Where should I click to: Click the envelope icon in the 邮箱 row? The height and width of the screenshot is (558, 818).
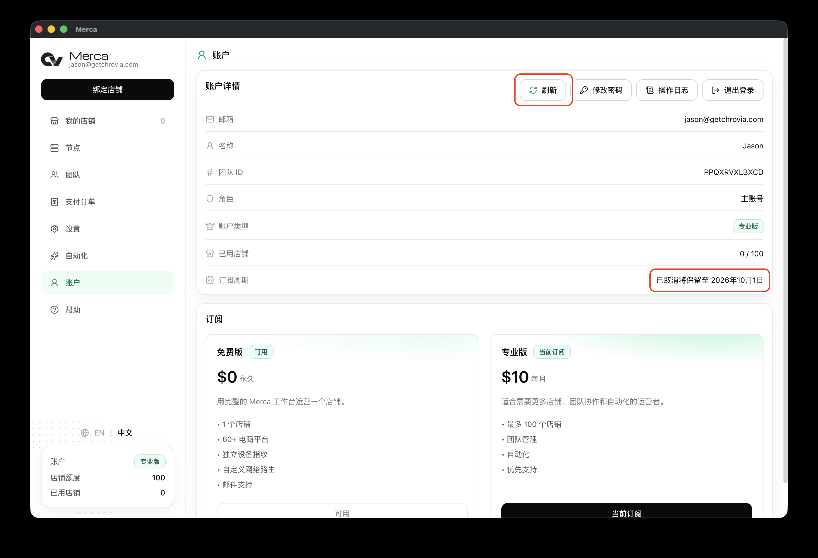click(x=210, y=119)
